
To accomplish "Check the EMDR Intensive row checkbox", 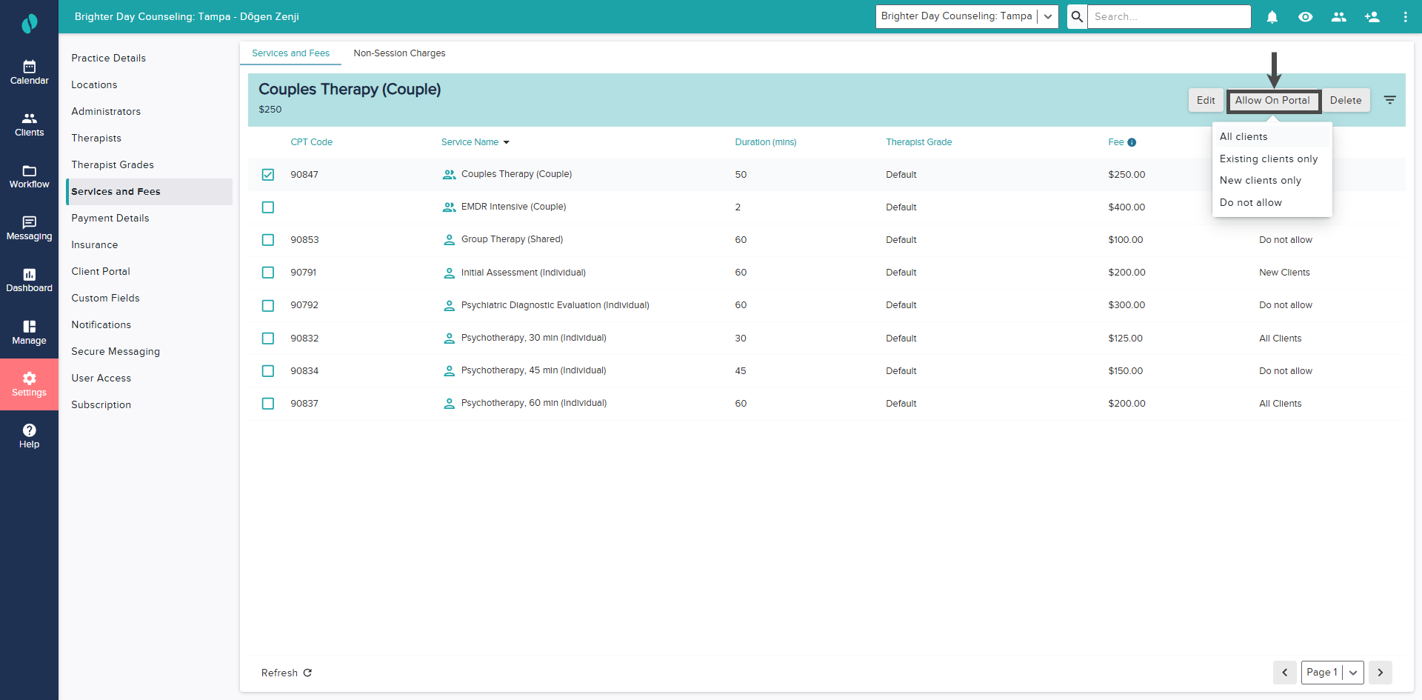I will click(x=268, y=207).
